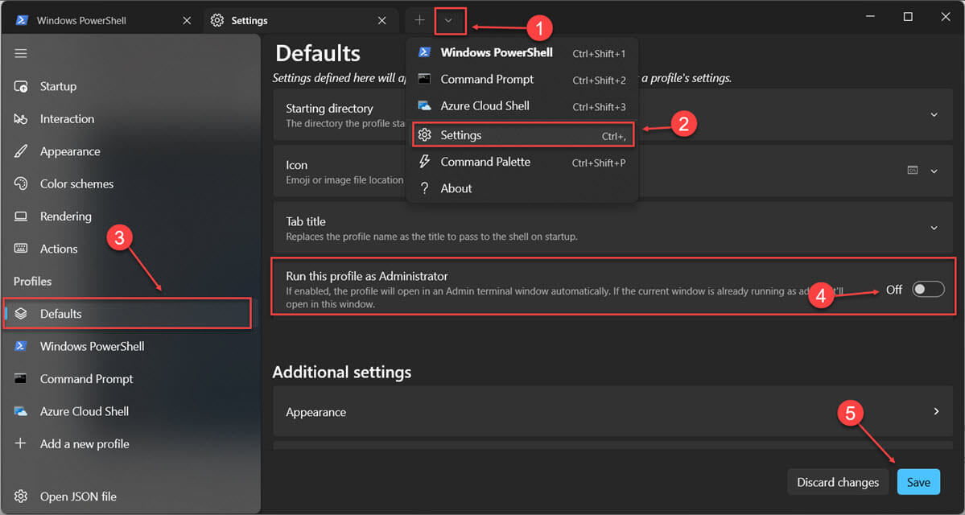Screen dimensions: 965x515
Task: Select Windows PowerShell from dropdown menu
Action: [x=522, y=53]
